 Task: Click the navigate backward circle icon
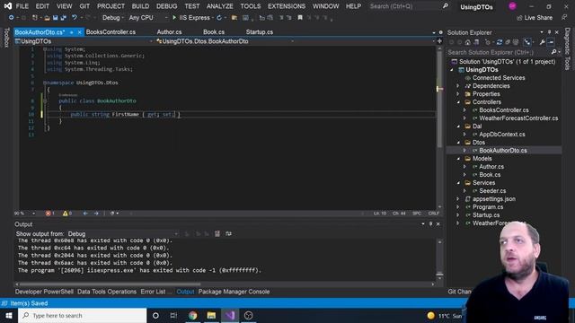pyautogui.click(x=12, y=18)
